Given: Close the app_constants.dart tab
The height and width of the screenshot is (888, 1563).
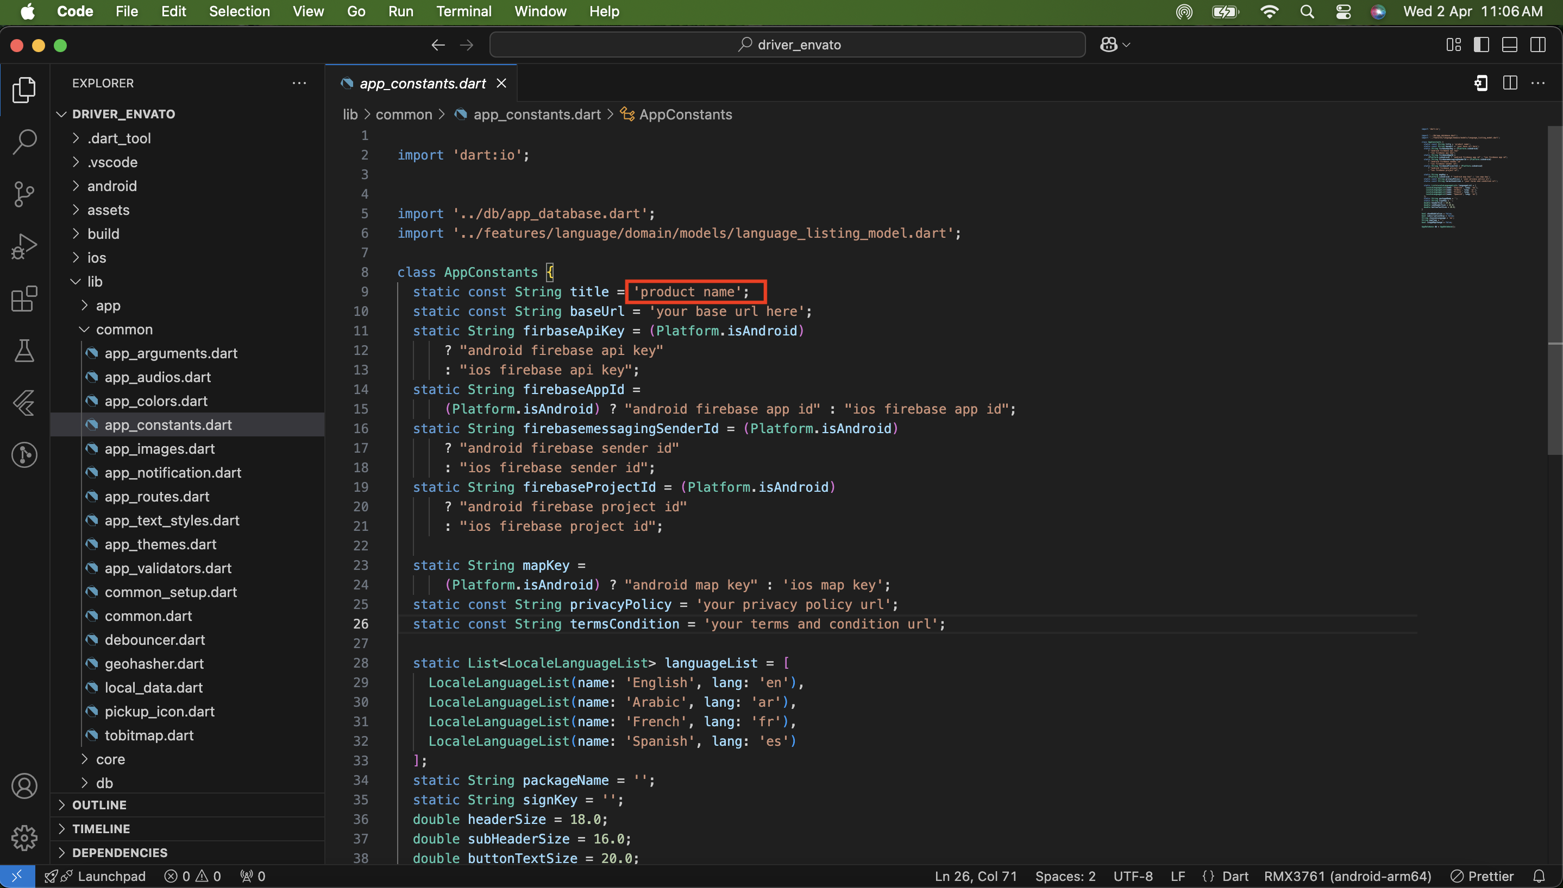Looking at the screenshot, I should (501, 83).
